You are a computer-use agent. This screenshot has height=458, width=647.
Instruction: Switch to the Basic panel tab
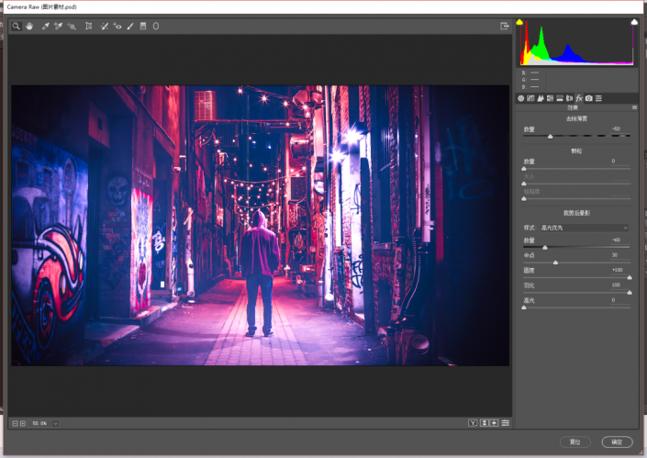pos(520,98)
